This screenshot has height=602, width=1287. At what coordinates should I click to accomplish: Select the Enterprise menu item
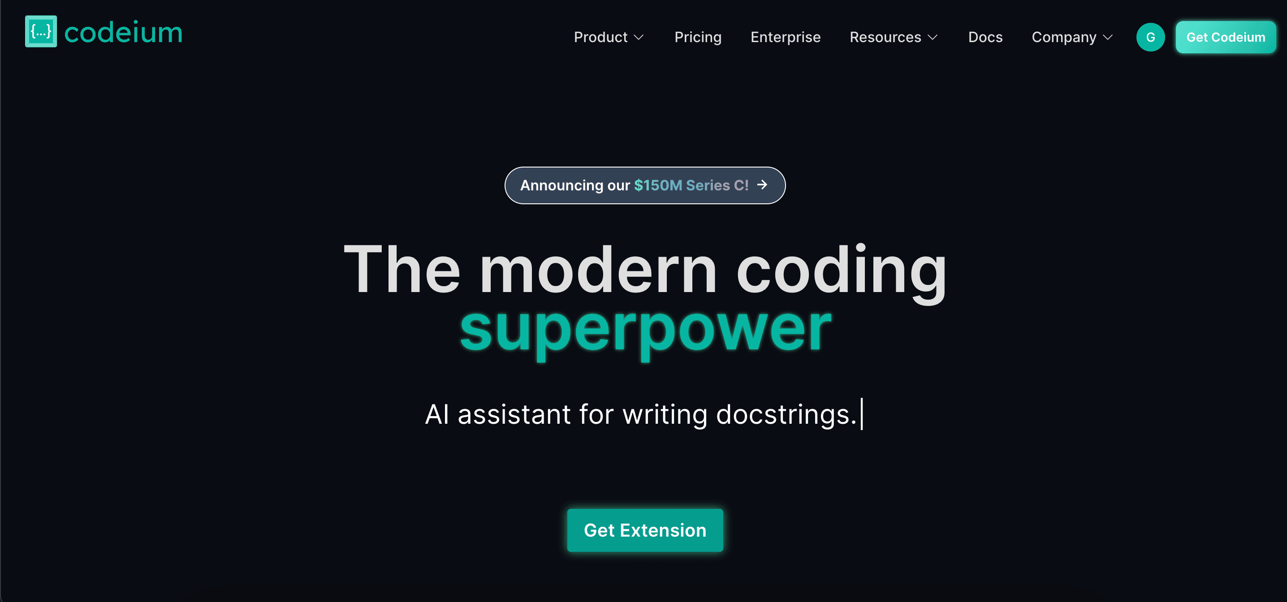point(785,37)
